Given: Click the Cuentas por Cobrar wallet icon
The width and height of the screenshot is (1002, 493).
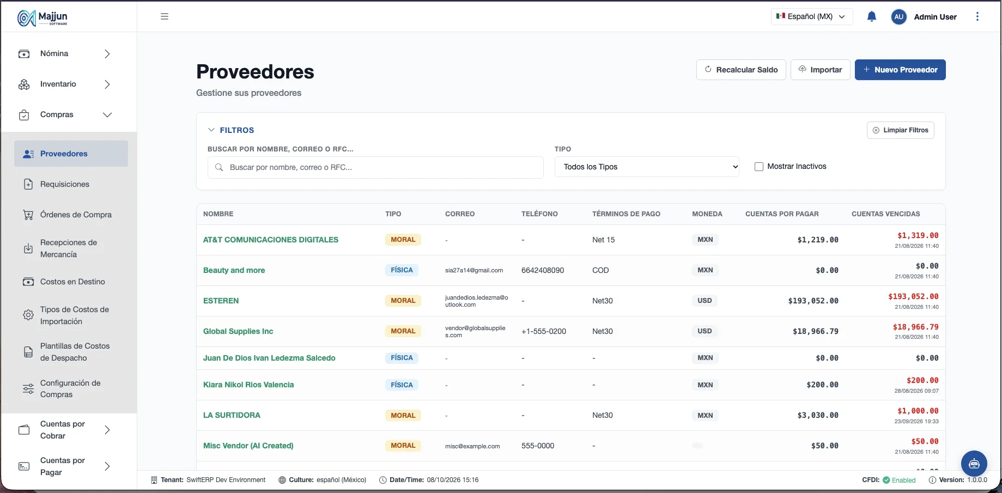Looking at the screenshot, I should (x=24, y=430).
